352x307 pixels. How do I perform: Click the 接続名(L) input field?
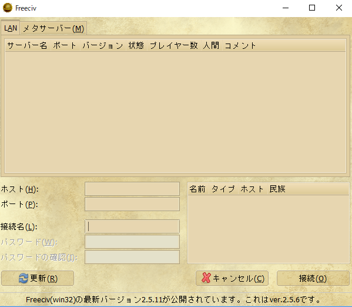(132, 226)
